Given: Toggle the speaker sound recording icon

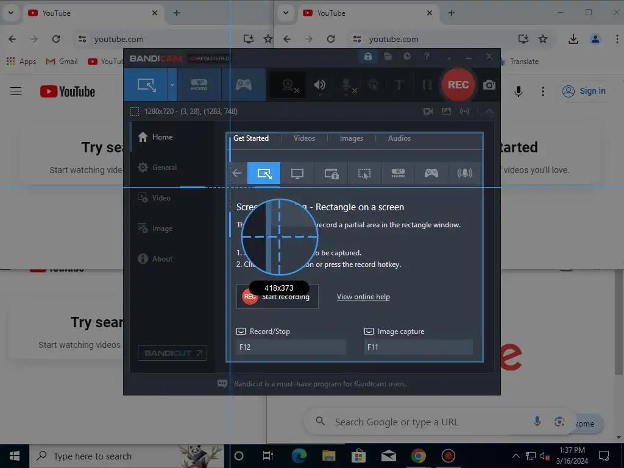Looking at the screenshot, I should point(319,85).
